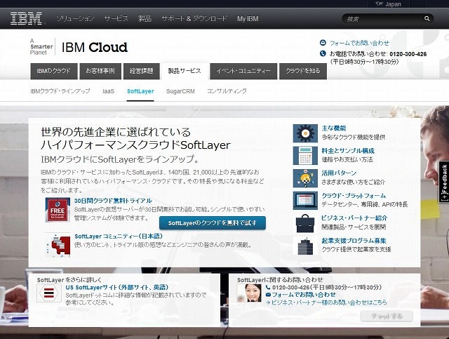Click the envelope icon beside フォームでお問い合わせ at bottom

pos(268,295)
